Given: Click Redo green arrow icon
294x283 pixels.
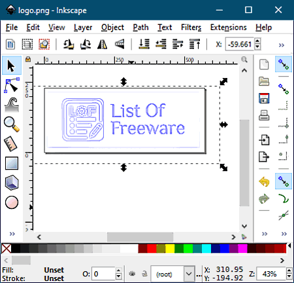Looking at the screenshot, I should 264,198.
